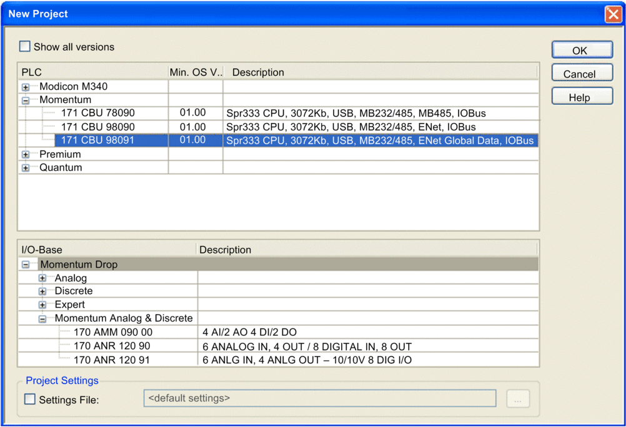This screenshot has width=626, height=427.
Task: Choose the 170 ANR 120 91 base
Action: point(112,360)
